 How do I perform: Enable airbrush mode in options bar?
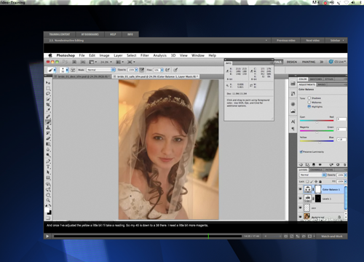pyautogui.click(x=167, y=70)
